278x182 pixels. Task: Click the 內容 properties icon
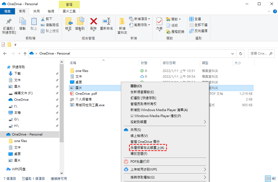(x=159, y=22)
